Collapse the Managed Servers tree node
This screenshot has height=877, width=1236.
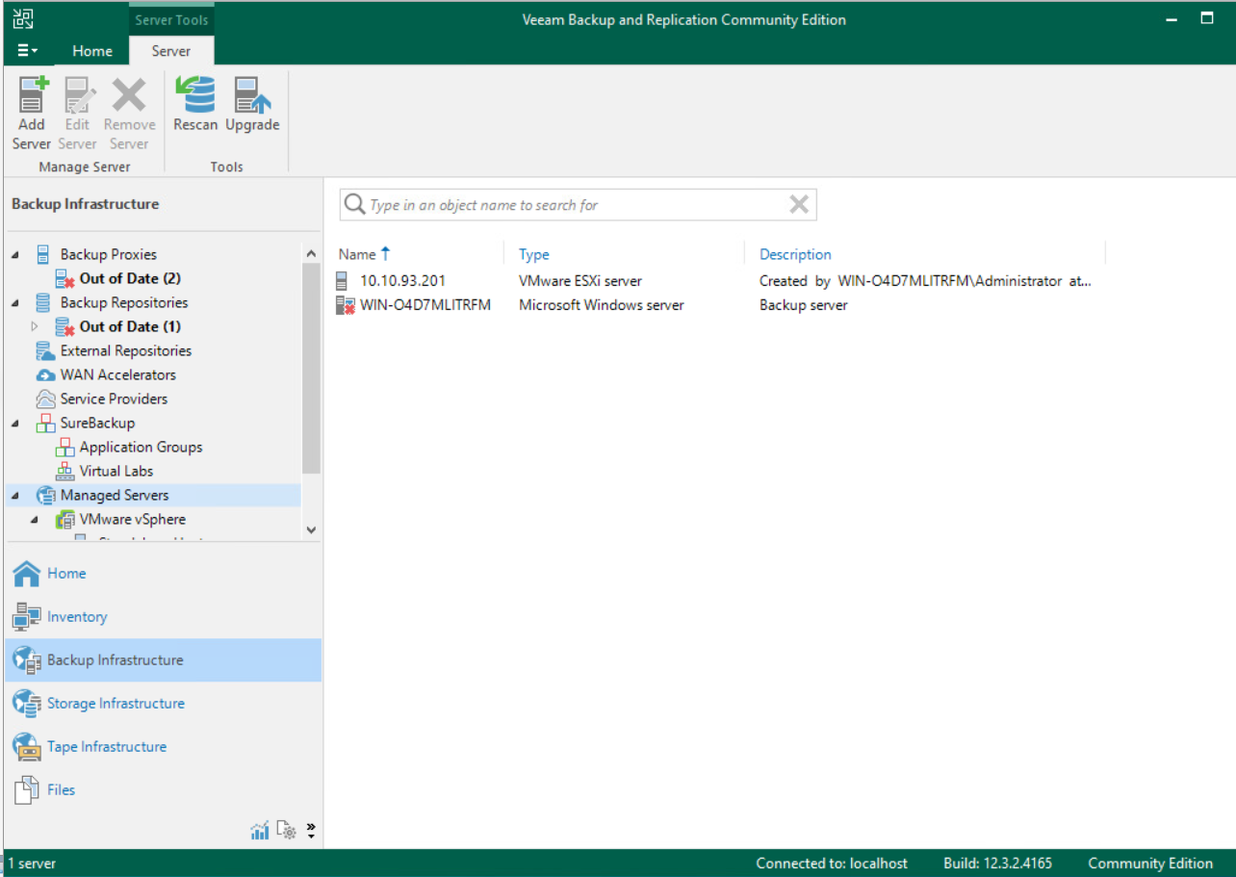(13, 495)
